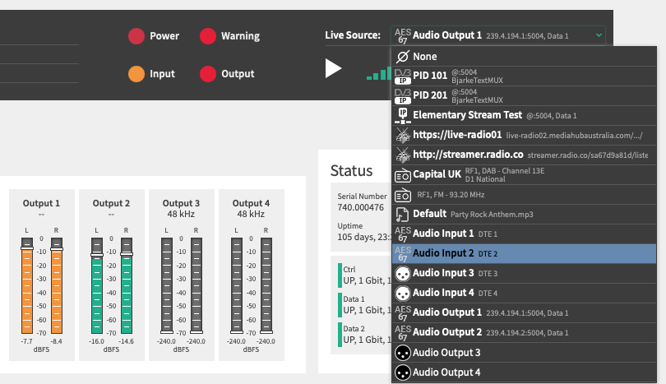The image size is (666, 384).
Task: Click the Capital UK radio icon
Action: pos(403,174)
